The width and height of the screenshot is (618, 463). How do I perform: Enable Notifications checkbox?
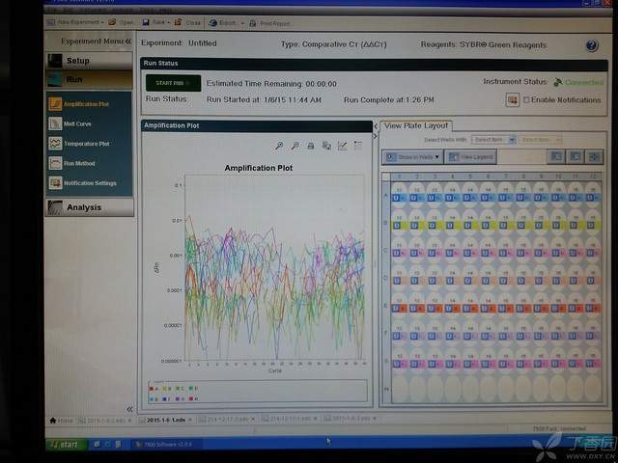pos(526,100)
